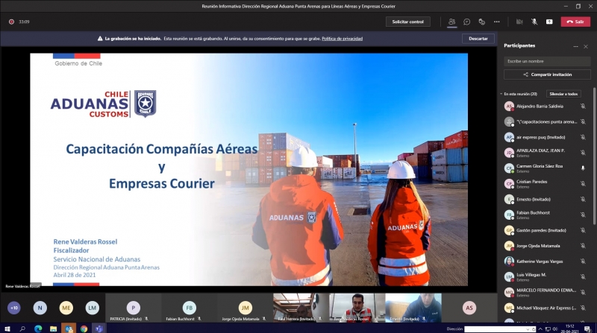
Task: Toggle the microphone mute in the meeting toolbar
Action: tap(534, 22)
